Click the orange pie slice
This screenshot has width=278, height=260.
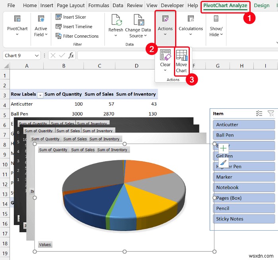click(144, 170)
